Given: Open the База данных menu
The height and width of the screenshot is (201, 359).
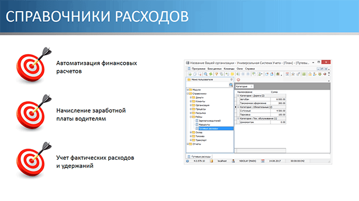Looking at the screenshot, I should (x=214, y=69).
